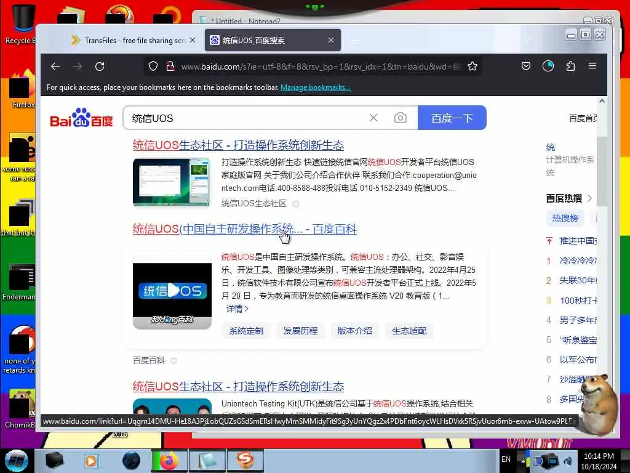Open the Save to Pocket icon
Image resolution: width=630 pixels, height=473 pixels.
click(525, 66)
